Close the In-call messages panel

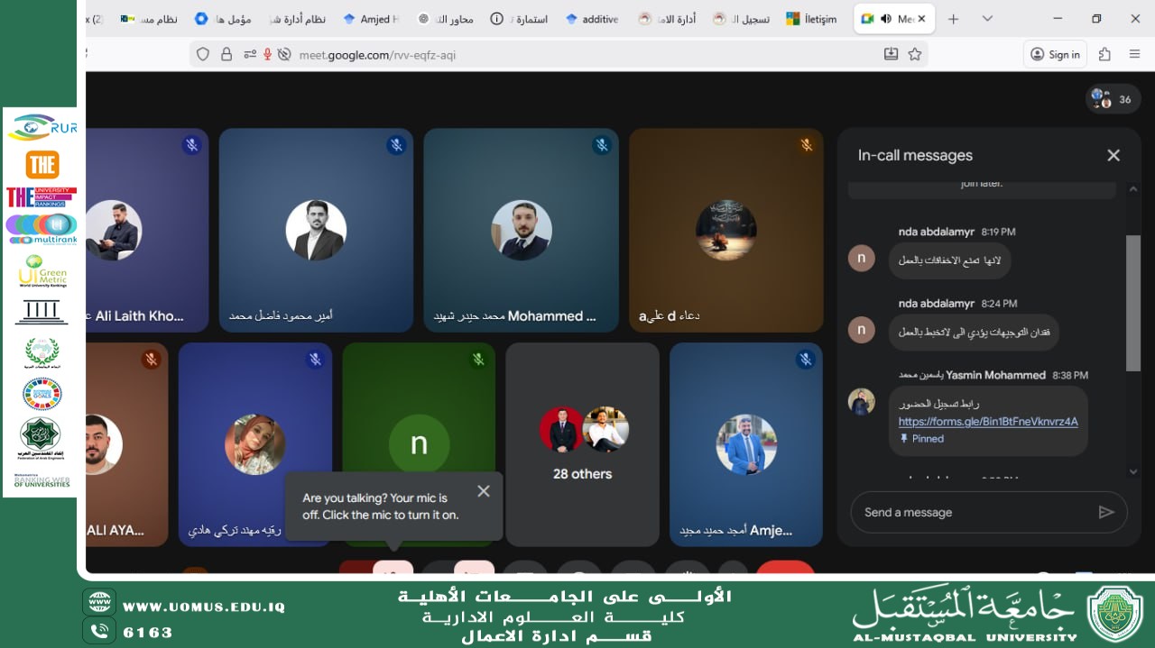(x=1113, y=155)
